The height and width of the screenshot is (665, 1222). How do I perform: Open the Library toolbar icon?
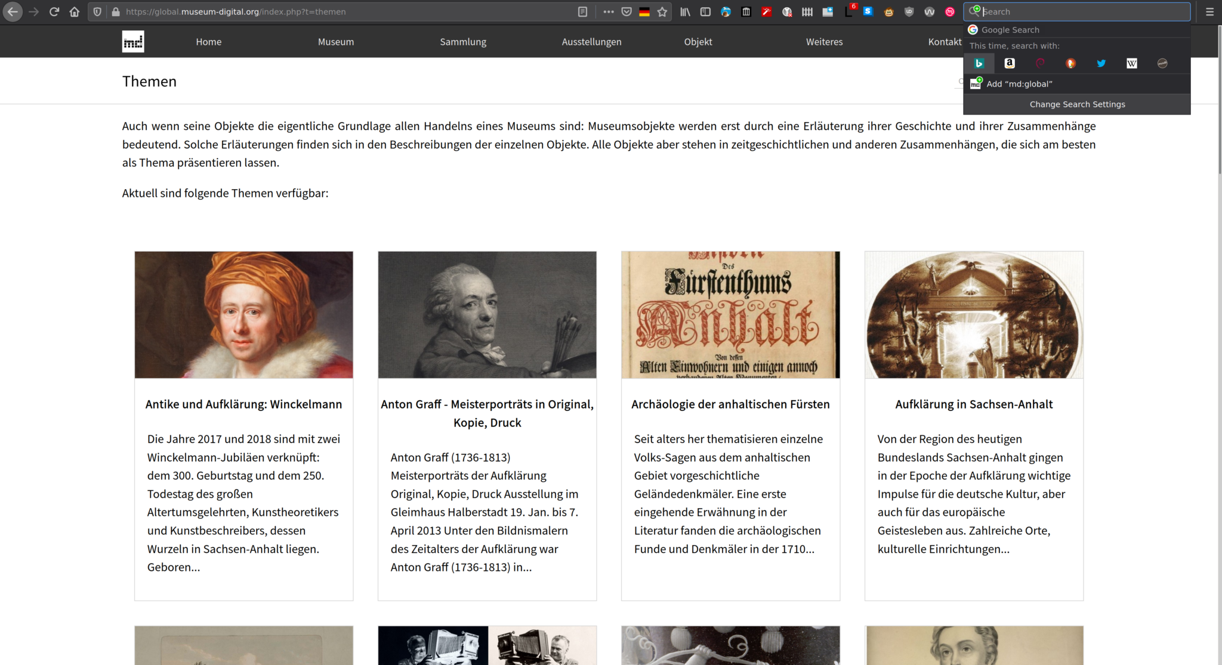(x=685, y=11)
